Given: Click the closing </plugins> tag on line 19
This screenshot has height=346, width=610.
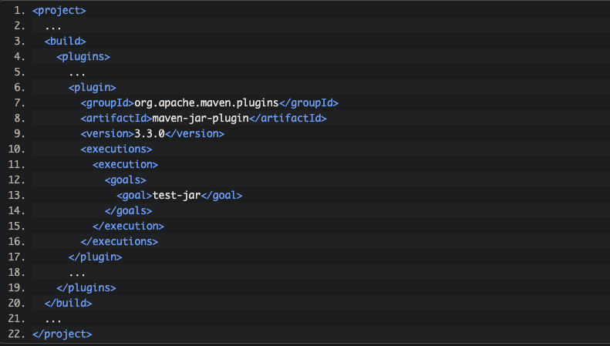Looking at the screenshot, I should pos(86,287).
